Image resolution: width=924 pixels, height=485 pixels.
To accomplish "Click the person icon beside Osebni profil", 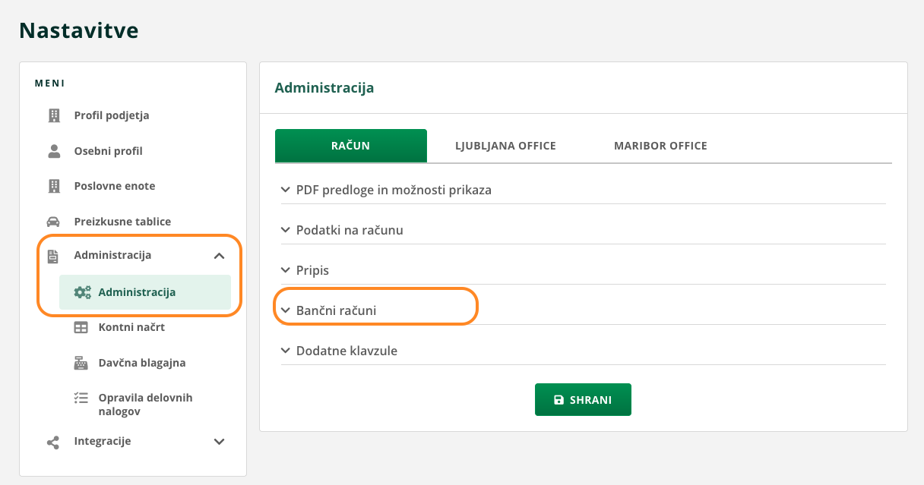I will pos(54,151).
